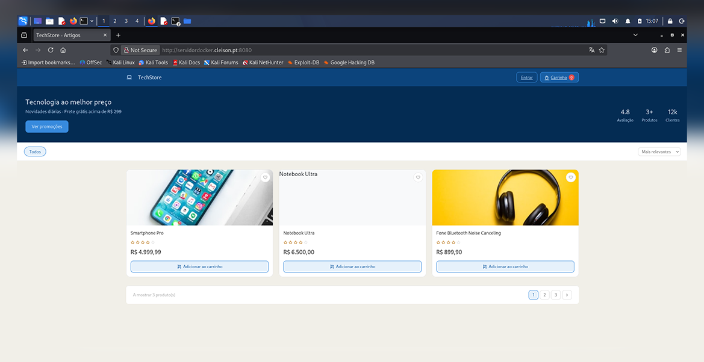The width and height of the screenshot is (704, 362).
Task: Select the Todos category filter chip
Action: click(35, 152)
